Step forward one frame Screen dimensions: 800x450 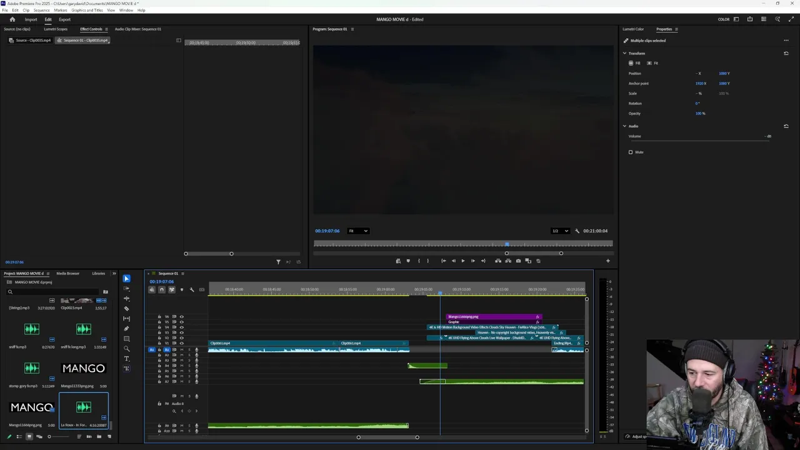[x=472, y=261]
